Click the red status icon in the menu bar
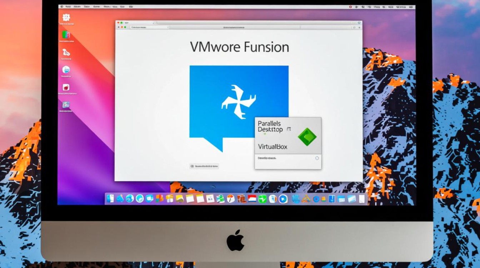480x268 pixels. coord(350,6)
